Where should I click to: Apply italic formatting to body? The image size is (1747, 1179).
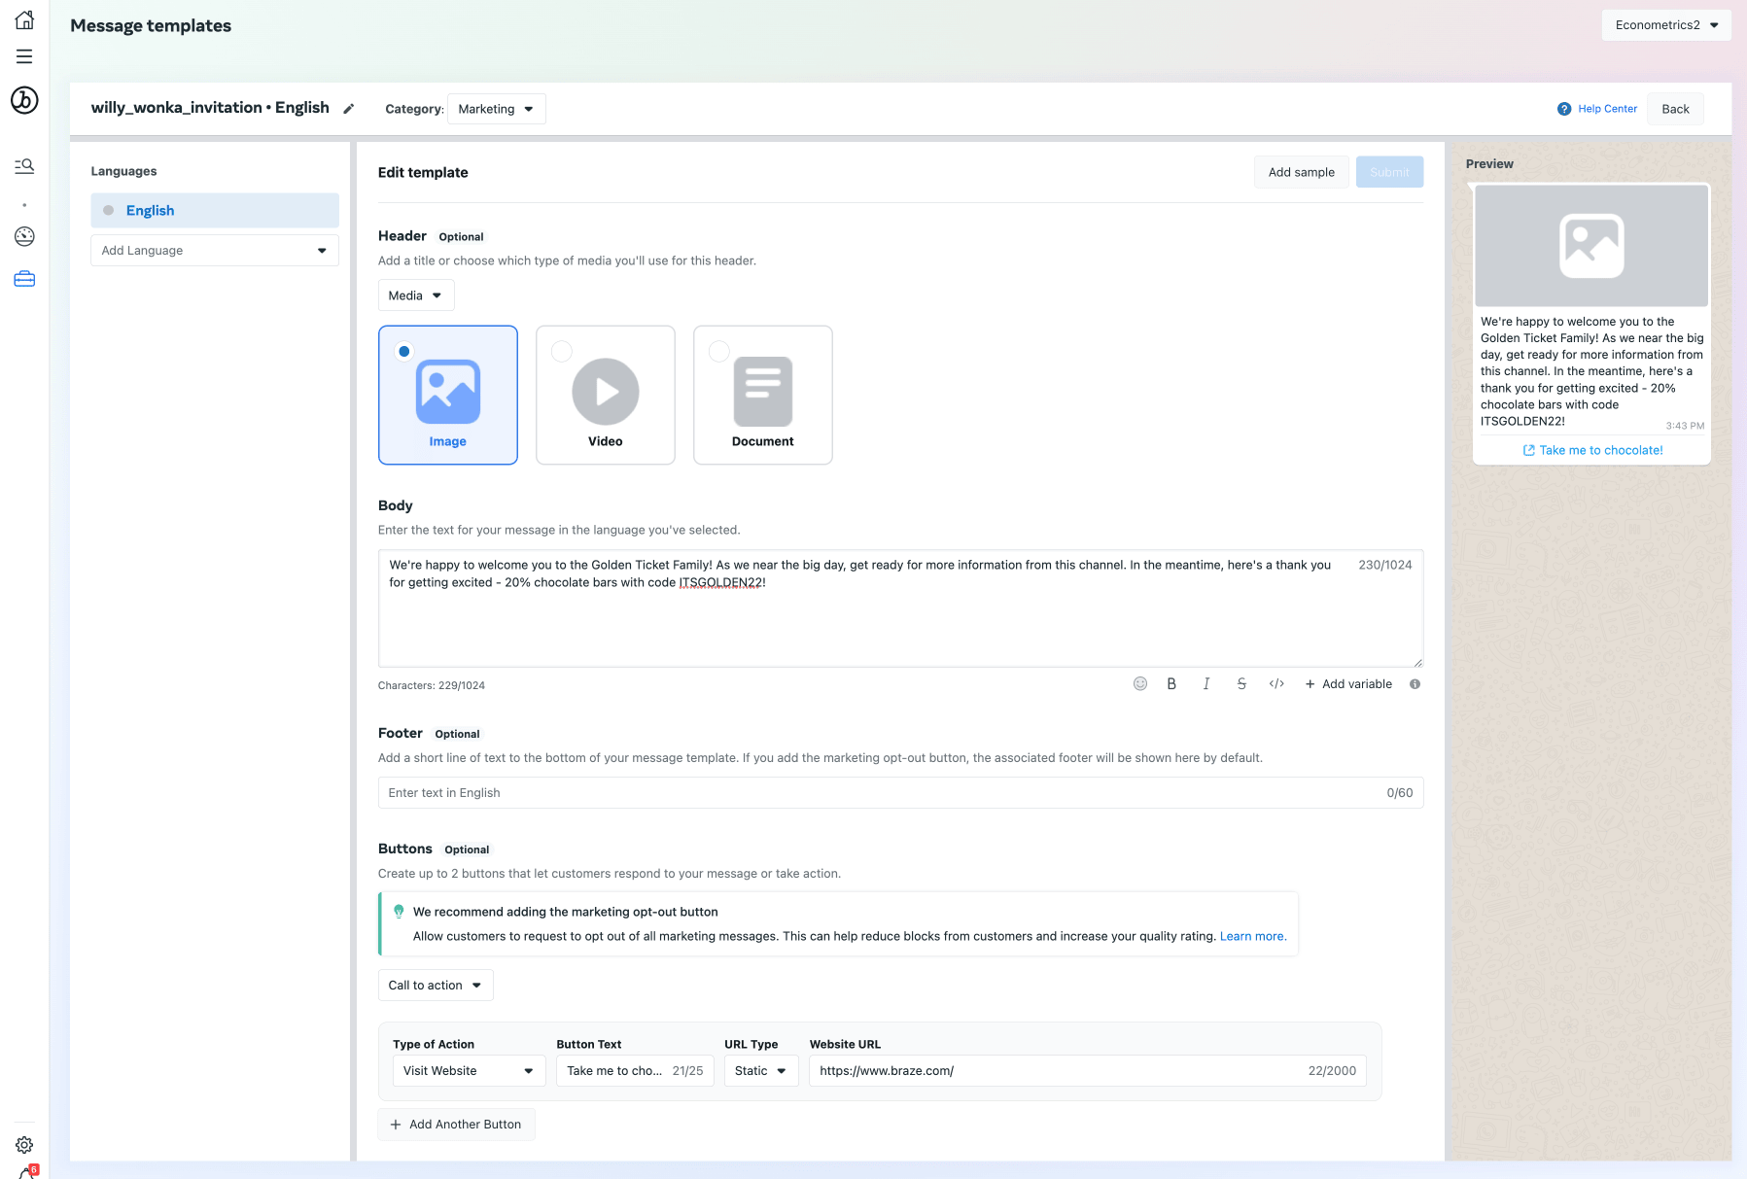1206,684
